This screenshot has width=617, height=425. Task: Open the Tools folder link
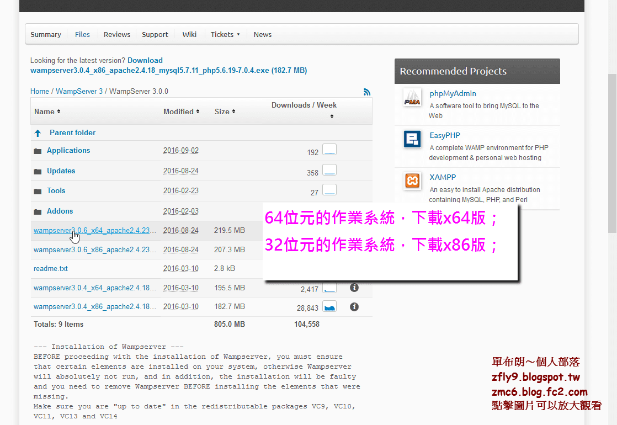pyautogui.click(x=56, y=191)
